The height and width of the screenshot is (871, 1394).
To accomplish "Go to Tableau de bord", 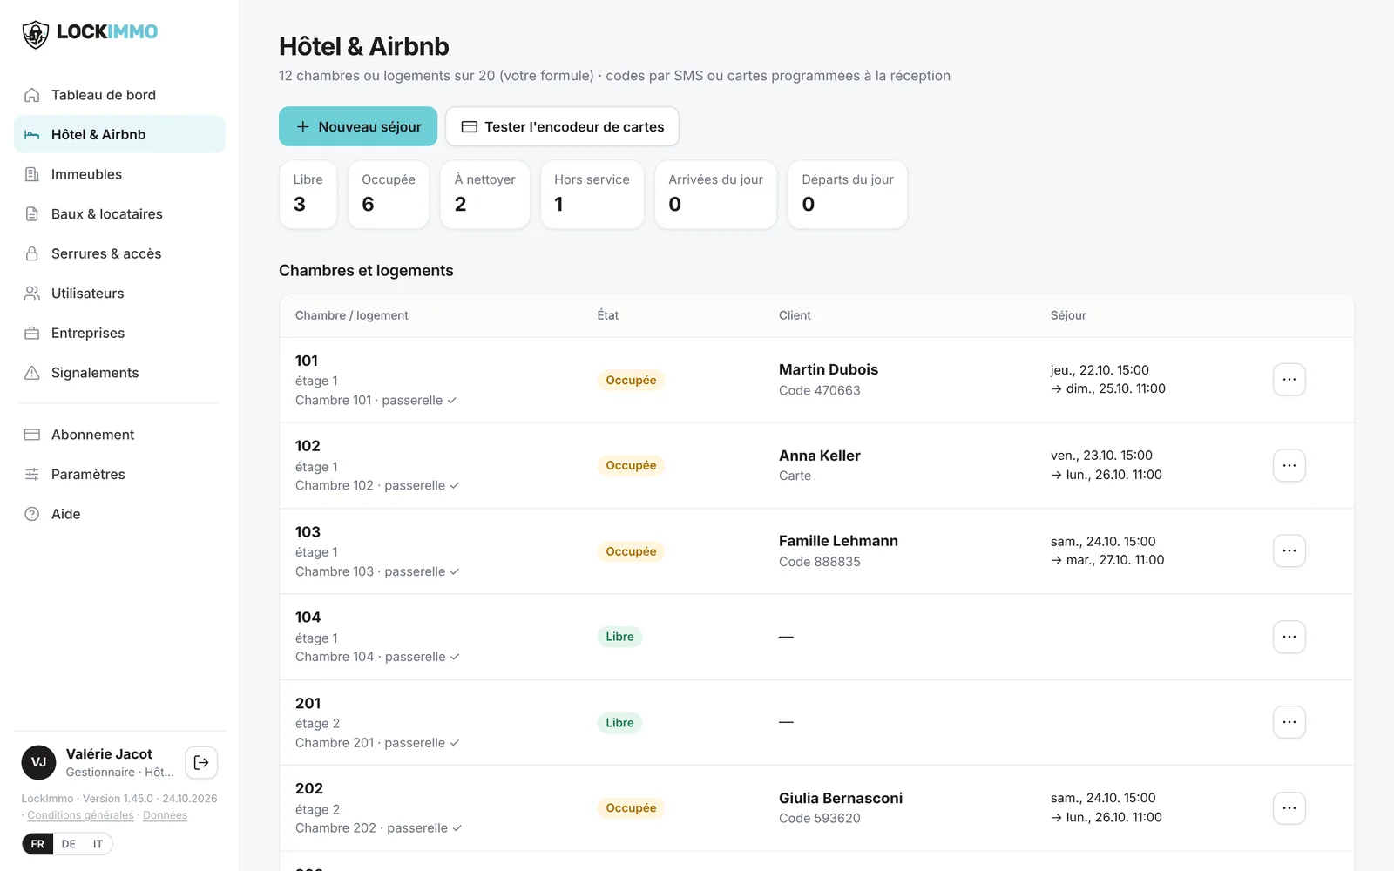I will coord(119,95).
